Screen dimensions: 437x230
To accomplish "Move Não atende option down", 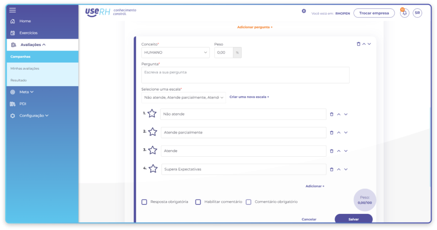I will coord(346,114).
